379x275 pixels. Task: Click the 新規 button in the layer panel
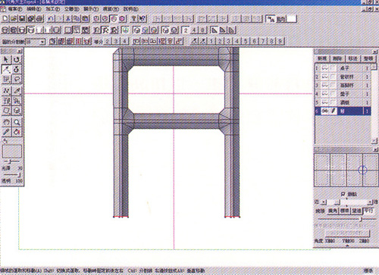[322, 58]
